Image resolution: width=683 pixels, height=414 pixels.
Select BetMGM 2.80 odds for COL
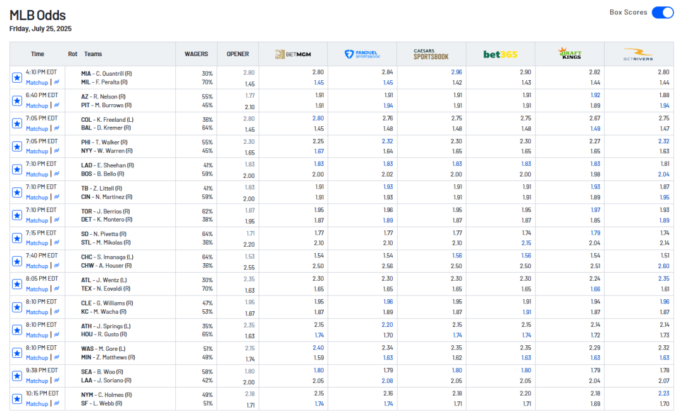pyautogui.click(x=318, y=118)
